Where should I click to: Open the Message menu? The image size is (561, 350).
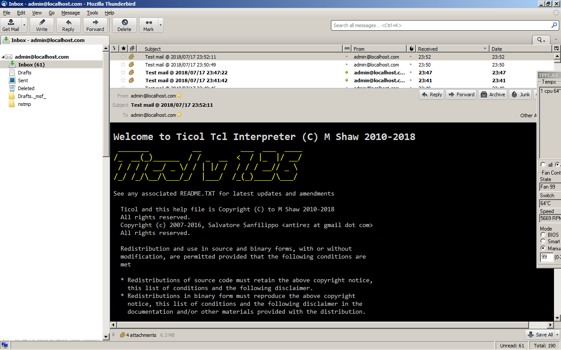coord(71,13)
